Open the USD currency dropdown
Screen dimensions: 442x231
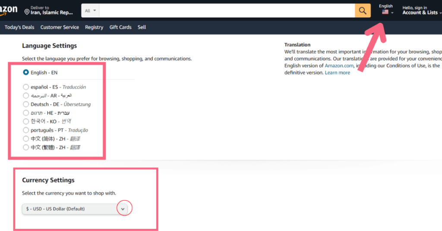75,209
